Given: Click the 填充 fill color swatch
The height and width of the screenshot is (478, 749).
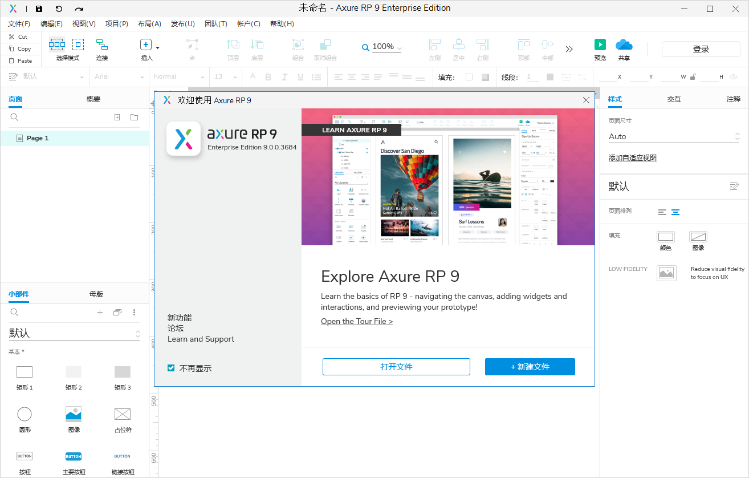Looking at the screenshot, I should (x=469, y=77).
